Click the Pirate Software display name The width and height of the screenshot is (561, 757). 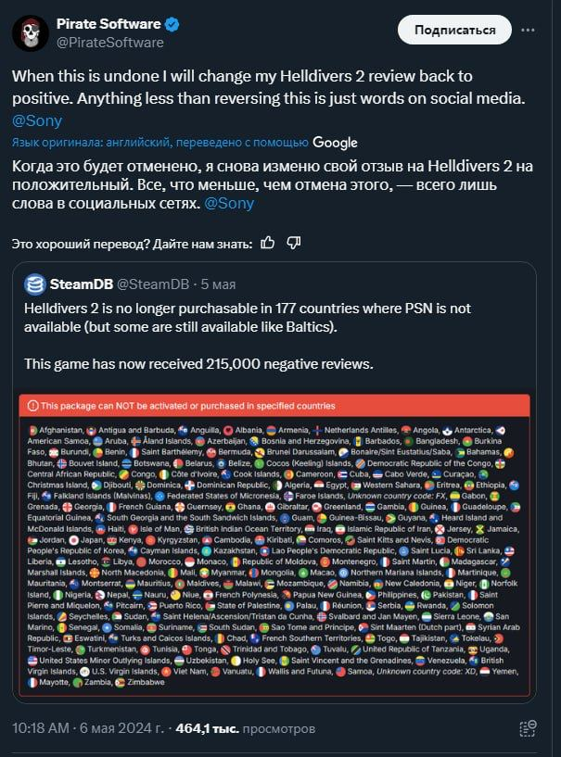point(108,24)
